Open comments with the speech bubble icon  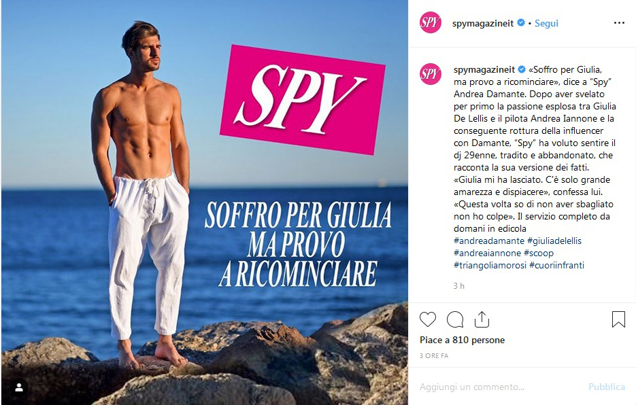[x=455, y=319]
